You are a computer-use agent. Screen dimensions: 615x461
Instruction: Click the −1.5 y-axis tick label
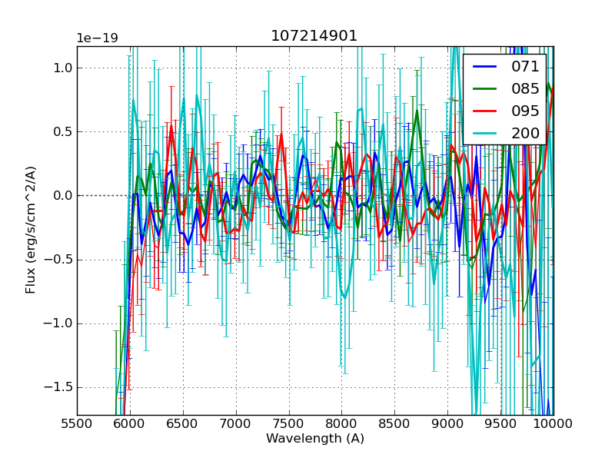[x=58, y=387]
